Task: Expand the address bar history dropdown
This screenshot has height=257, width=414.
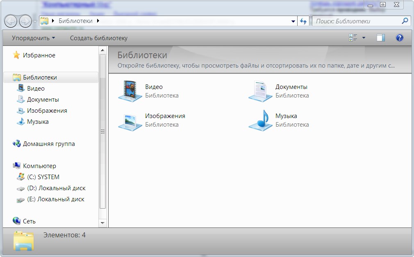Action: pyautogui.click(x=293, y=21)
